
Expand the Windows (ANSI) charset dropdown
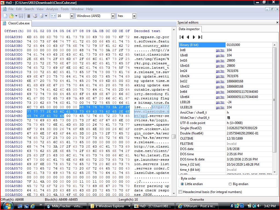[113, 16]
